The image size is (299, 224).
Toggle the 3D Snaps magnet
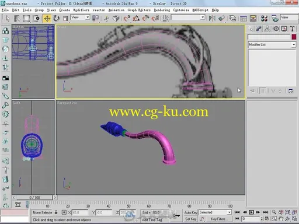coord(127,19)
